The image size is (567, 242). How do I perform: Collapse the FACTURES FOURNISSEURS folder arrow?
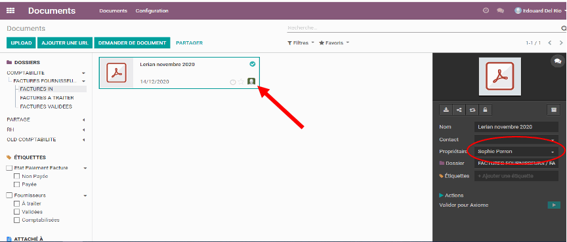point(83,81)
